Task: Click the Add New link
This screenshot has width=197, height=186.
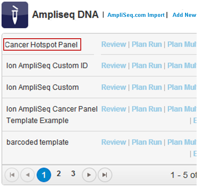Action: [184, 15]
